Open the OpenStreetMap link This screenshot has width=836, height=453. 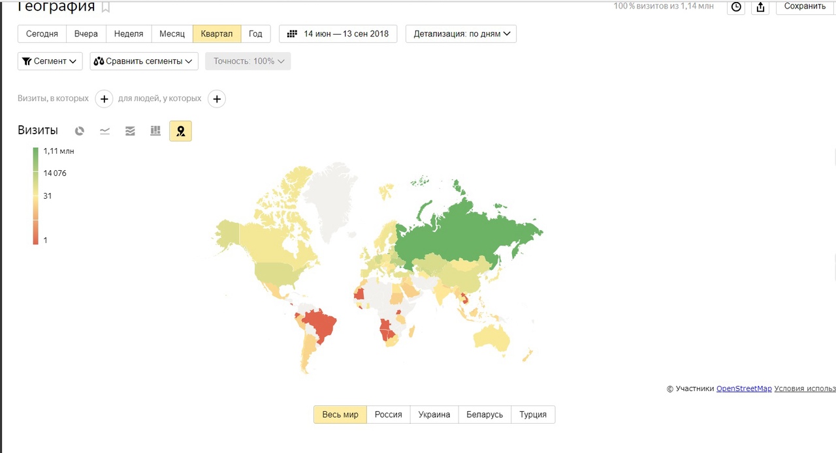pyautogui.click(x=744, y=388)
